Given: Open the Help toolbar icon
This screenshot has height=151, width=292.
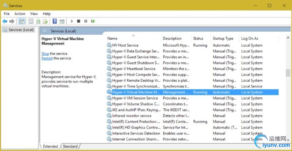Looking at the screenshot, I should pos(54,21).
